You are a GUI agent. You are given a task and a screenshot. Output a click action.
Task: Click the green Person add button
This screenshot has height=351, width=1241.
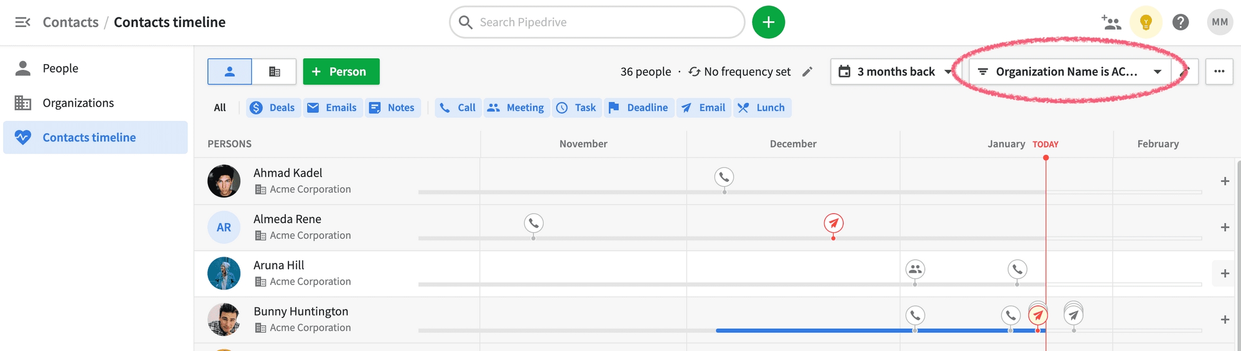341,72
